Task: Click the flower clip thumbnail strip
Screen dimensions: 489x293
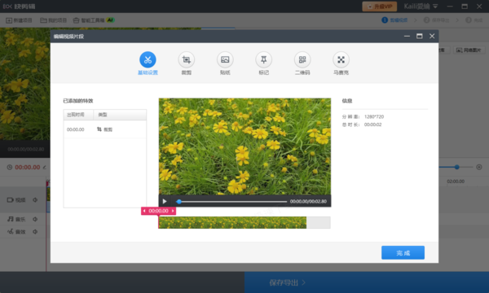Action: 232,223
